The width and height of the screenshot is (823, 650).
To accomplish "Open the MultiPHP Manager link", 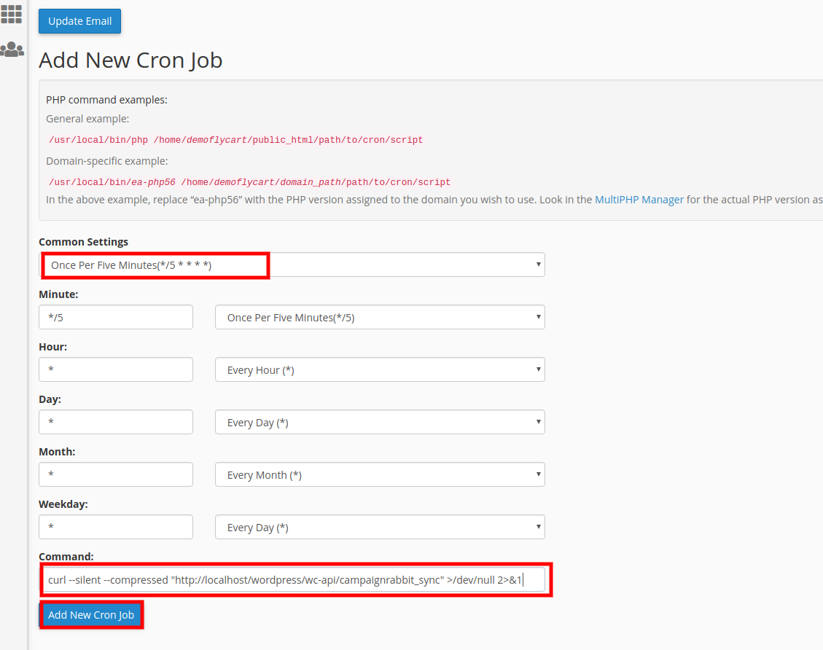I will [639, 200].
